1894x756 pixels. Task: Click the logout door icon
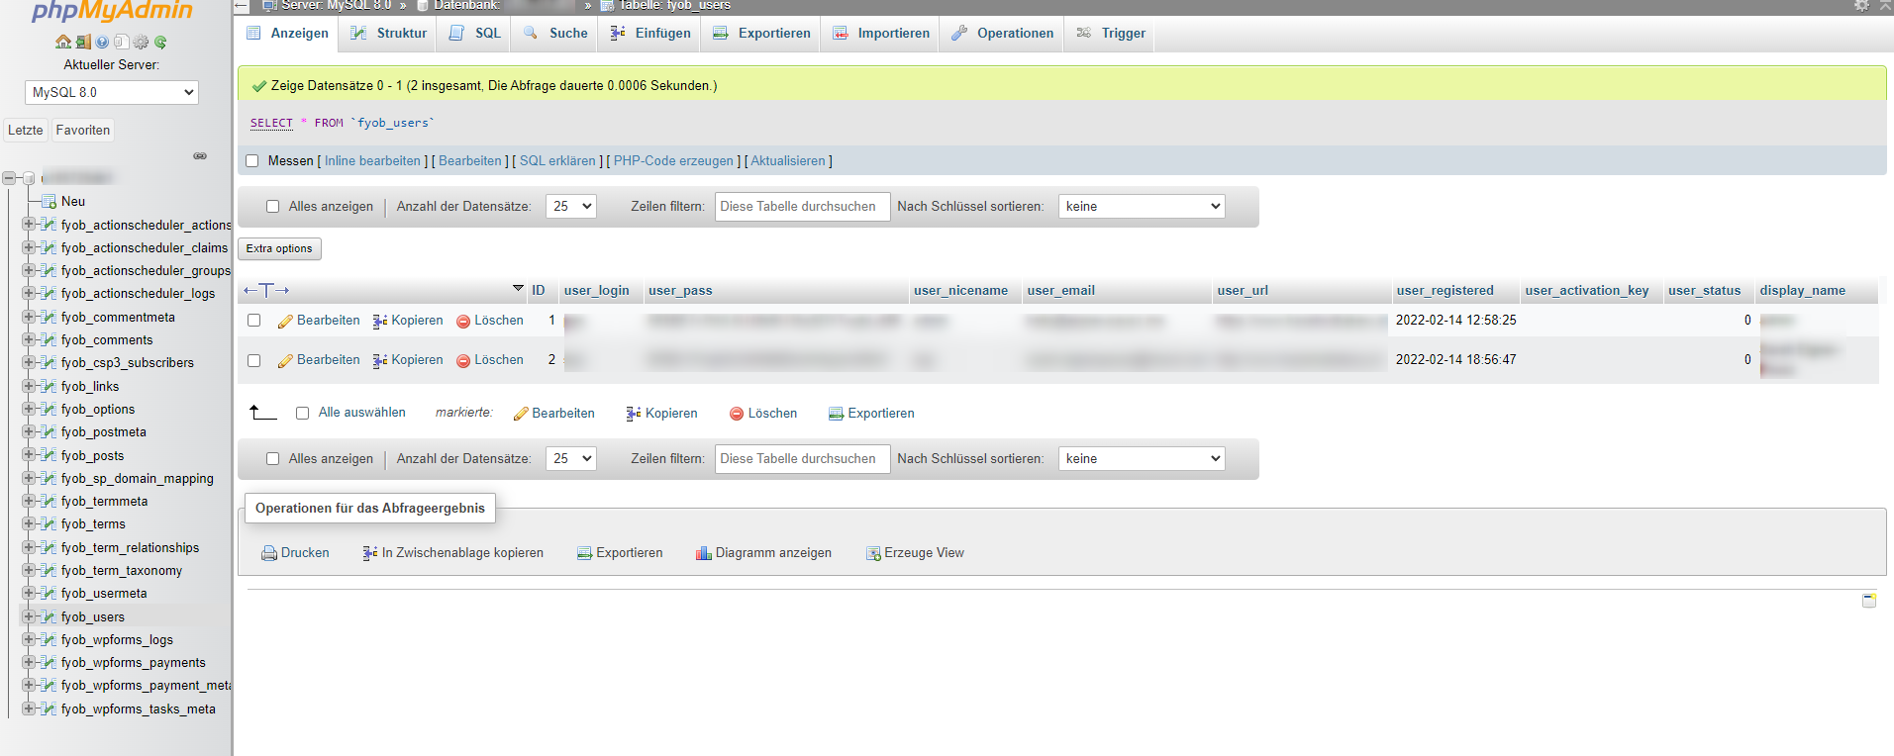tap(83, 42)
